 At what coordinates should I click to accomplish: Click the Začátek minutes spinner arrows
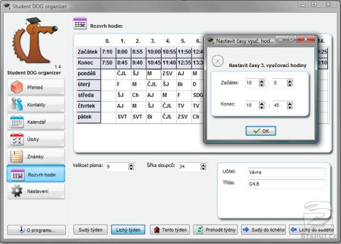click(x=290, y=83)
